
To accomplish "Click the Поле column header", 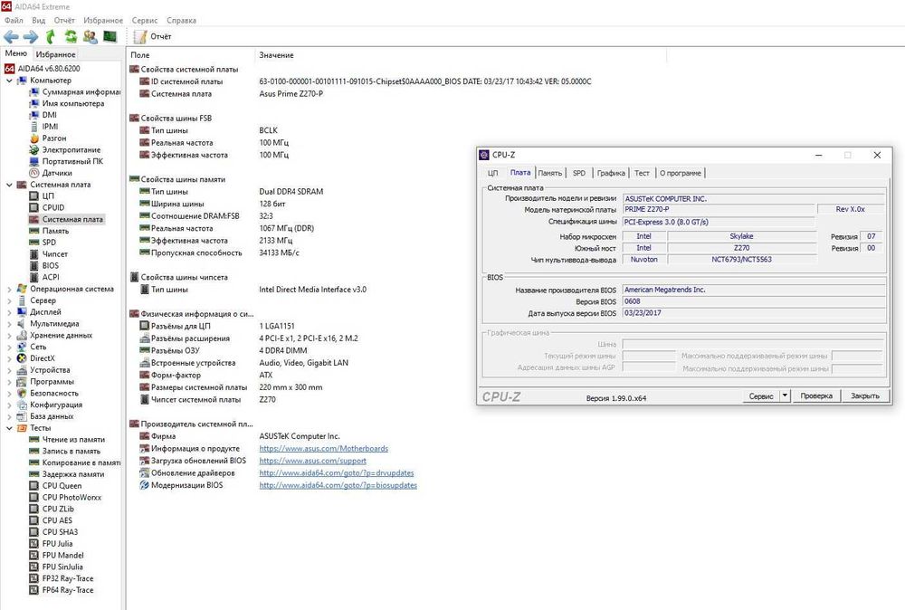I will (139, 55).
